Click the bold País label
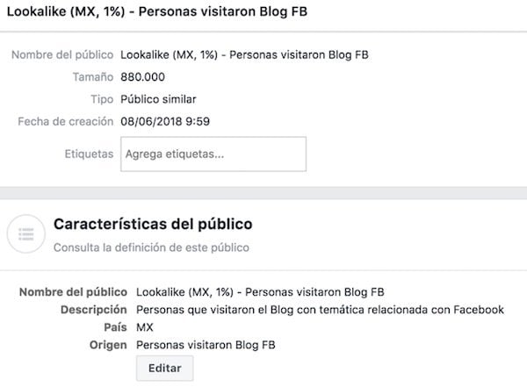Screen dimensions: 527x387 [116, 327]
